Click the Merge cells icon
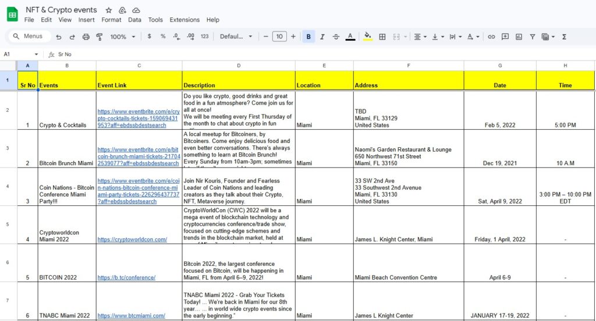This screenshot has width=596, height=321. pyautogui.click(x=396, y=37)
